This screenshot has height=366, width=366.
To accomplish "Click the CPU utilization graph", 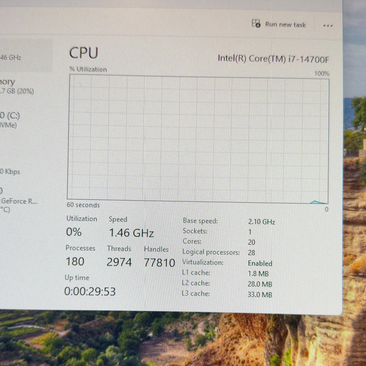I will click(198, 139).
